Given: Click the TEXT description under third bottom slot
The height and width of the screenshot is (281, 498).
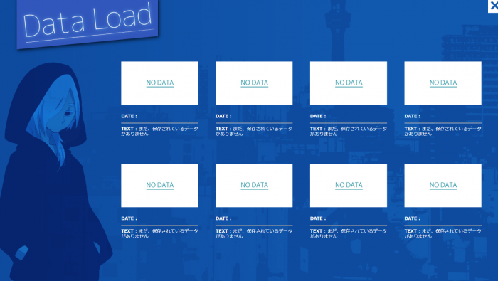Looking at the screenshot, I should [x=349, y=233].
